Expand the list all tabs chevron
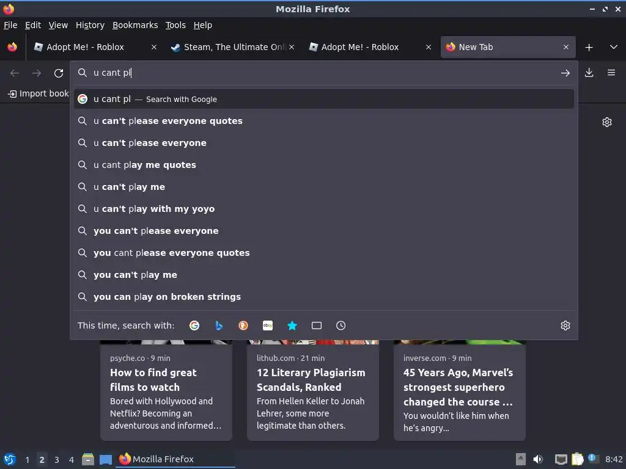626x469 pixels. (614, 47)
